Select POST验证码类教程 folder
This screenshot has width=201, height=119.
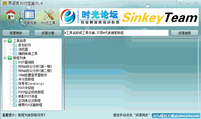[31, 92]
